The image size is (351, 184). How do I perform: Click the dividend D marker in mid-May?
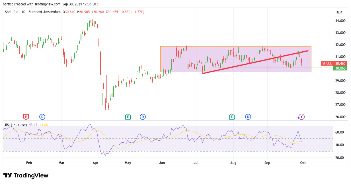(143, 117)
